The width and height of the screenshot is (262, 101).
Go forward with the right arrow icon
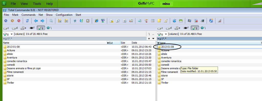pyautogui.click(x=42, y=21)
